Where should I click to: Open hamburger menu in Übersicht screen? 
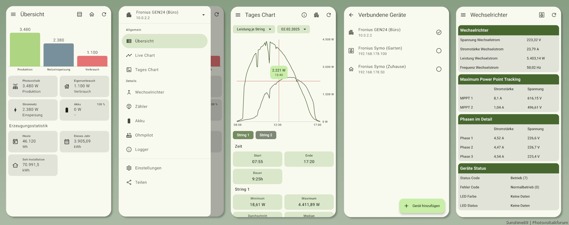[13, 14]
